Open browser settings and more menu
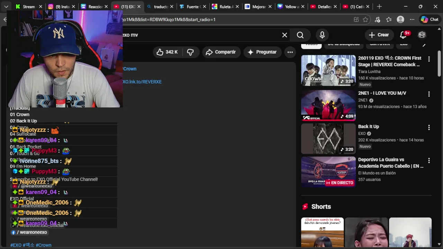Image resolution: width=443 pixels, height=249 pixels. point(412,20)
